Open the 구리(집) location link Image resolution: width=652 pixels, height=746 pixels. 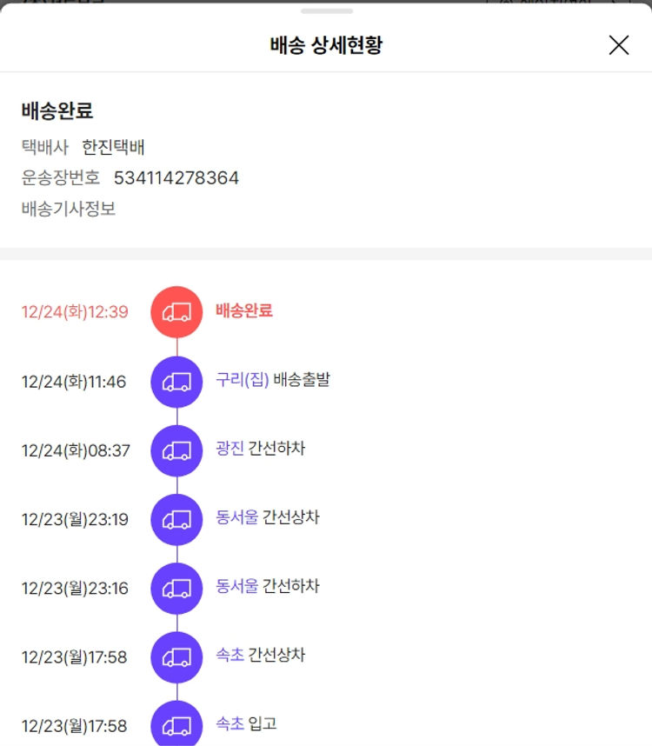tap(243, 380)
